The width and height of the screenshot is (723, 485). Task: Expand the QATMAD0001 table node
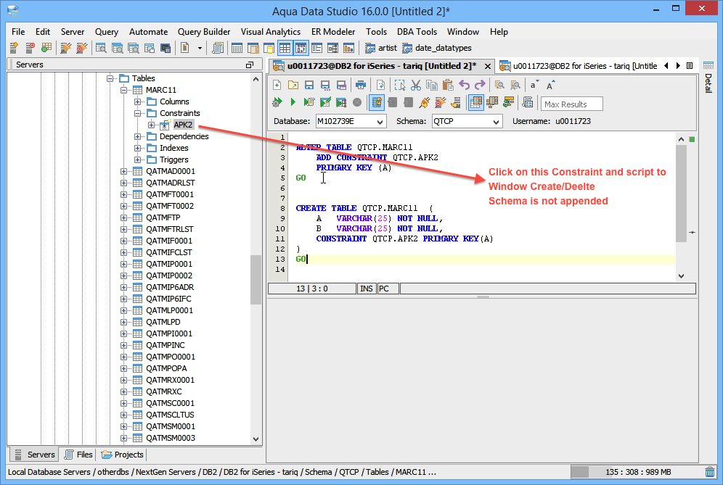(x=123, y=171)
